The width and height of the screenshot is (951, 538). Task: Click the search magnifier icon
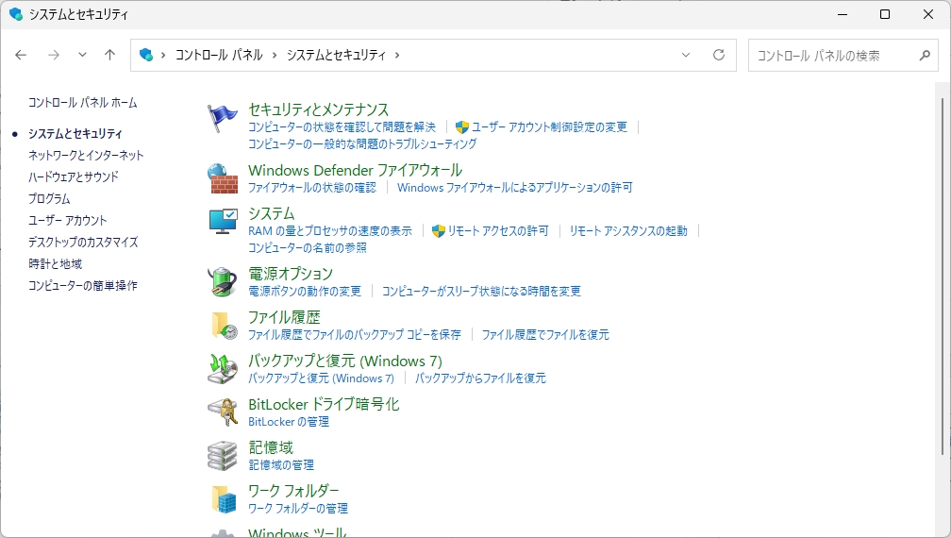(x=925, y=55)
